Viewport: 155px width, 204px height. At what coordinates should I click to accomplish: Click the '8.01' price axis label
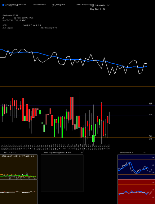click(150, 115)
